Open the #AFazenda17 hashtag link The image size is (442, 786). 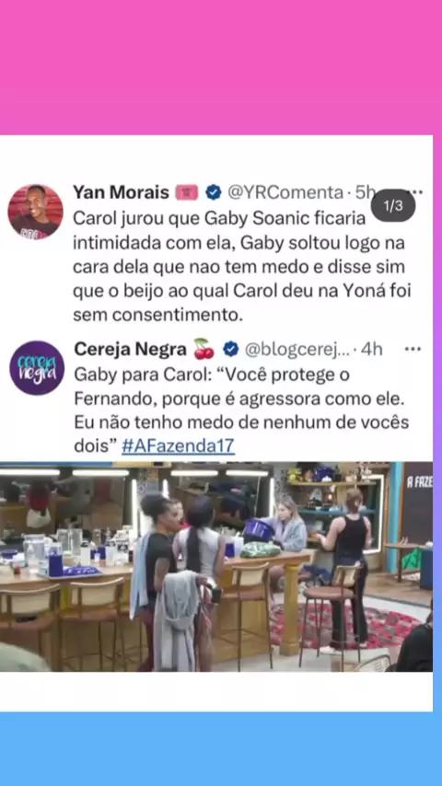(x=178, y=445)
